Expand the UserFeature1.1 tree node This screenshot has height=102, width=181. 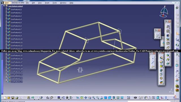tap(7, 9)
